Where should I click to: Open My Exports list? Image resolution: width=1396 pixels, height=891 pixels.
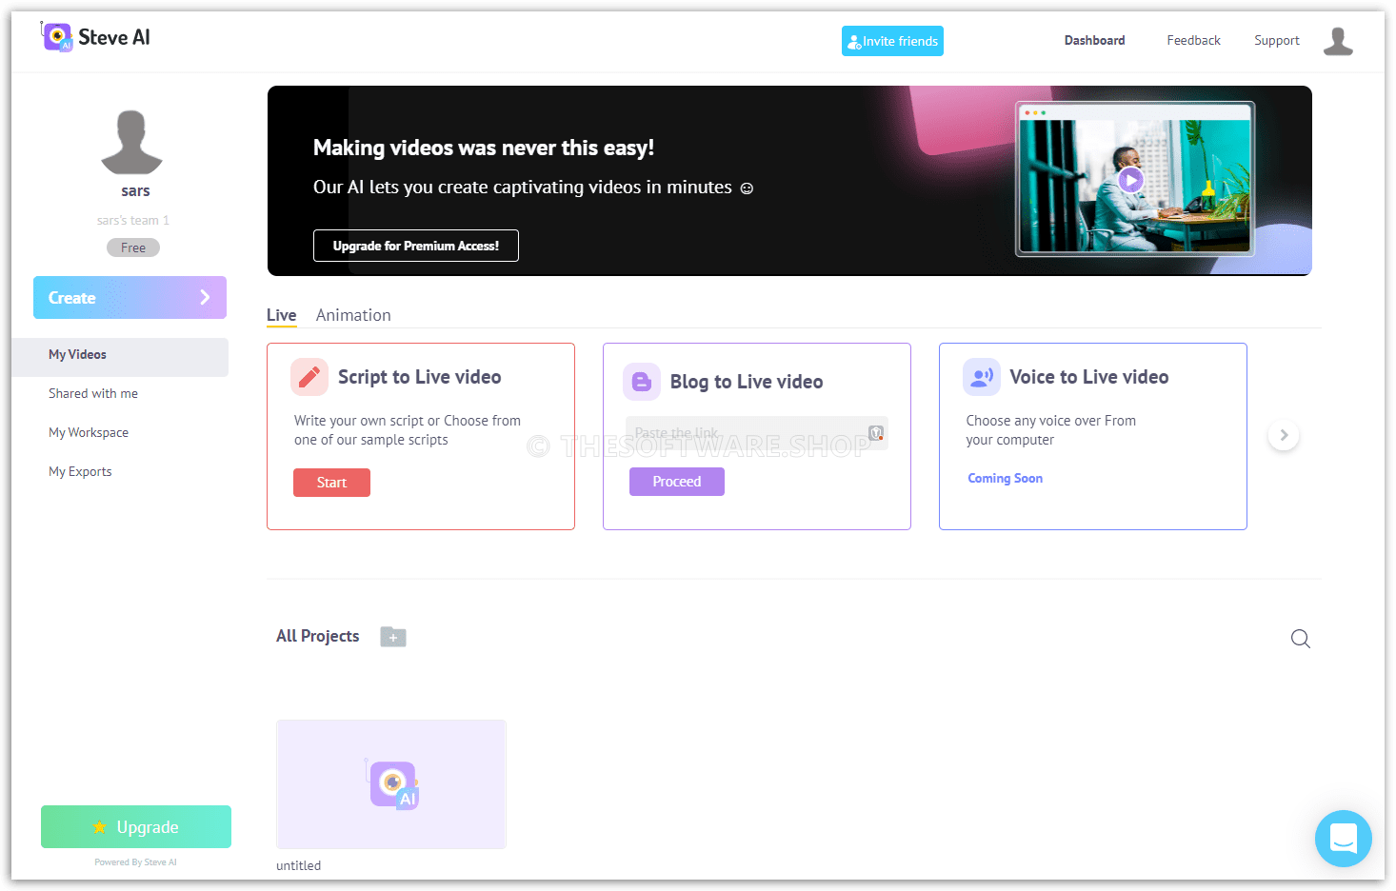coord(80,471)
